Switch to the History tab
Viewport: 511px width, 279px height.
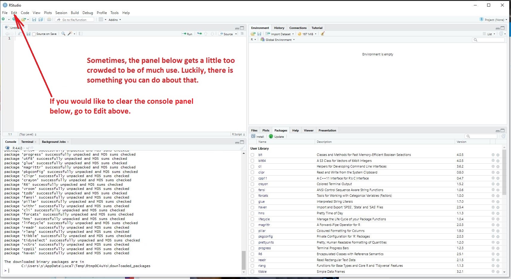[279, 28]
